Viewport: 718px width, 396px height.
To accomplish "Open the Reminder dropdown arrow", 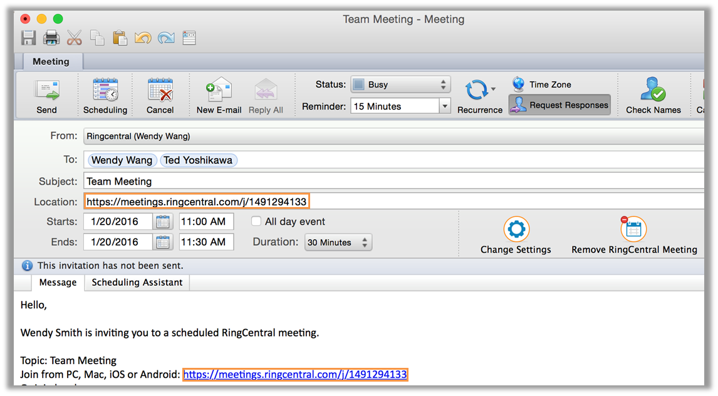I will 445,106.
